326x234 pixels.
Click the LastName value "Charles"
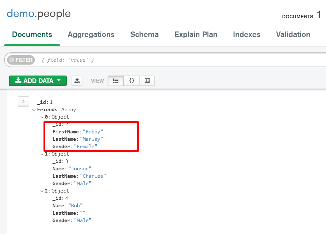93,176
